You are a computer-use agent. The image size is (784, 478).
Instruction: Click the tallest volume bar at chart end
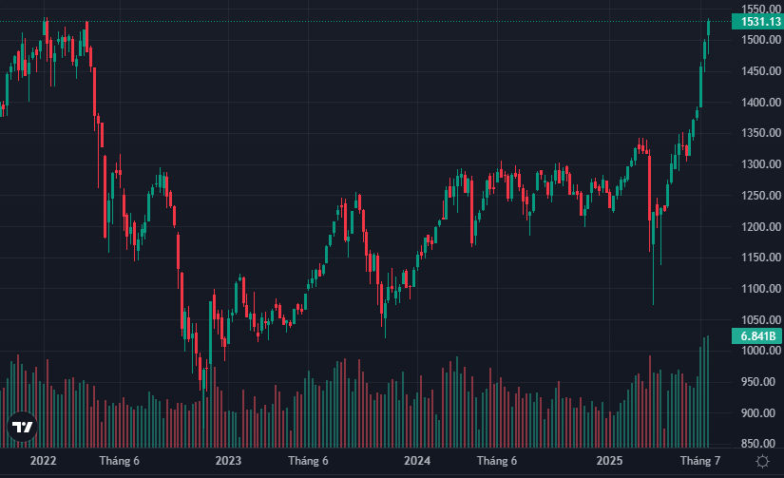click(x=707, y=392)
